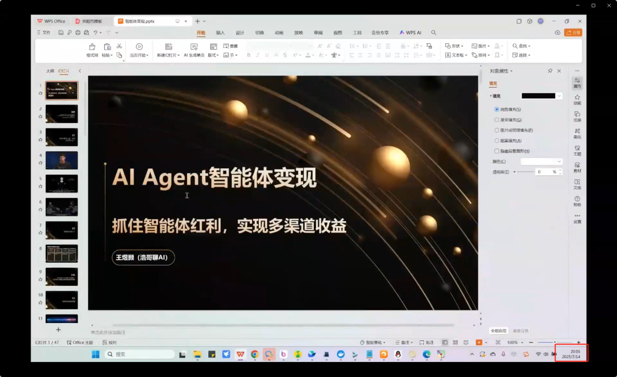Open the WPS AI menu tab
This screenshot has height=377, width=617.
pos(410,32)
